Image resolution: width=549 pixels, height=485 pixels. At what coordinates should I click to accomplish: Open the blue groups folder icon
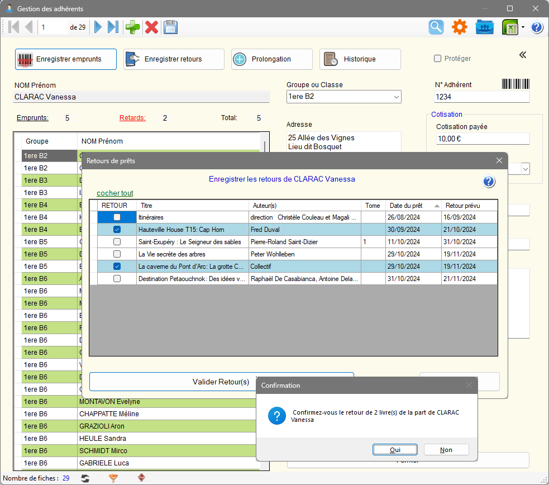pyautogui.click(x=485, y=27)
